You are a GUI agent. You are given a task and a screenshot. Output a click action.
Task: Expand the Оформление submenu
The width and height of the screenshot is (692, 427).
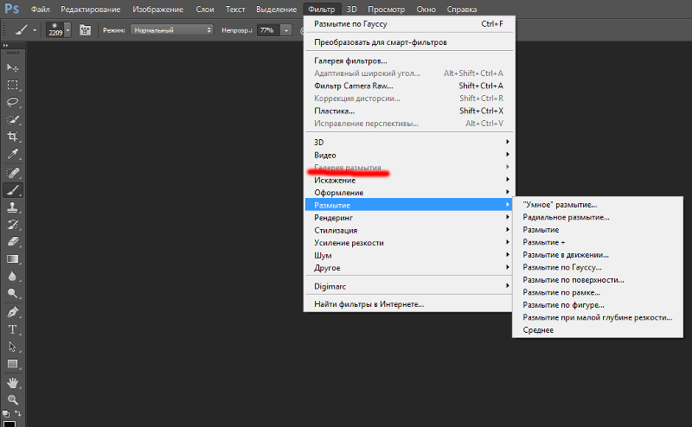pos(409,193)
